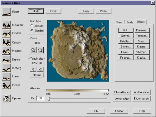The image size is (156, 117).
Task: Invert the terrain
Action: (53, 11)
